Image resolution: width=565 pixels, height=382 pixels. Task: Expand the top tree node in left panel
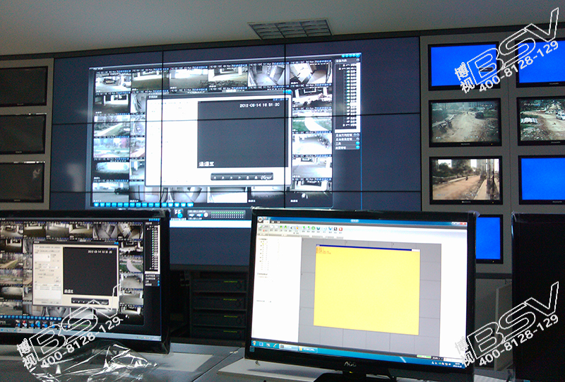coord(260,240)
